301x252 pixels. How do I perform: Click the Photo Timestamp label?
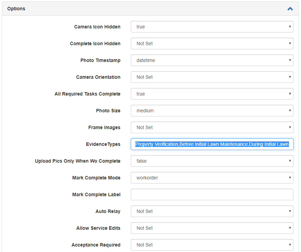100,60
